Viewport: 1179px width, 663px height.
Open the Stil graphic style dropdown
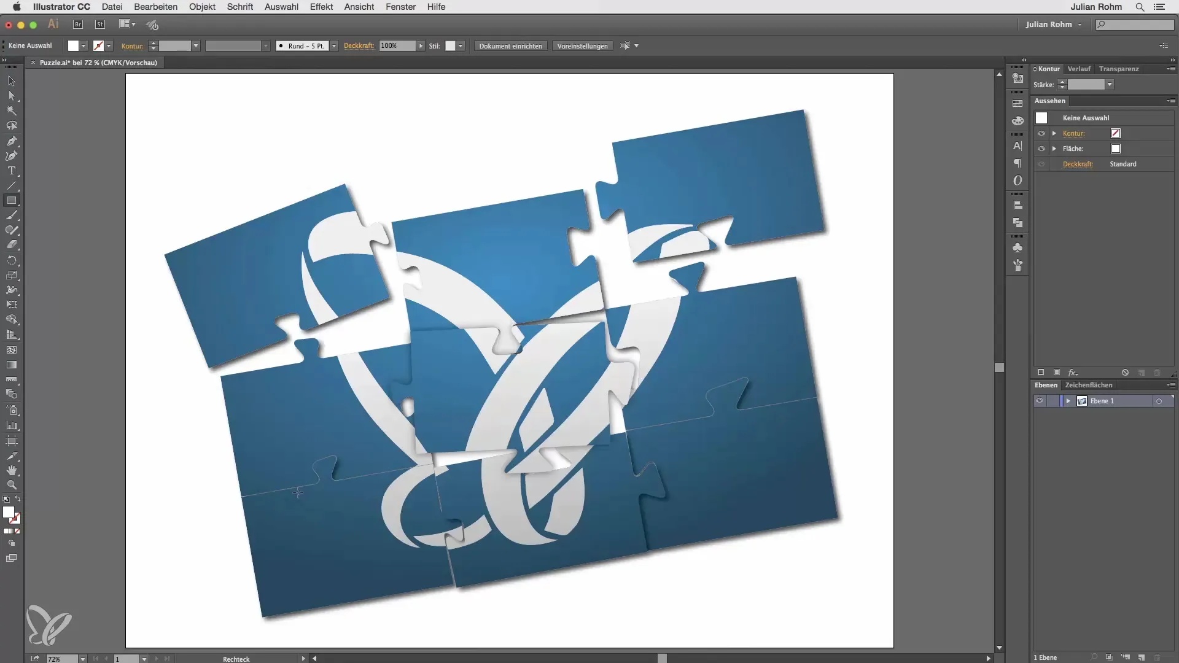(x=461, y=46)
